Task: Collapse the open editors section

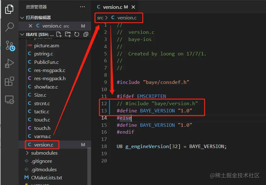Action: 22,18
